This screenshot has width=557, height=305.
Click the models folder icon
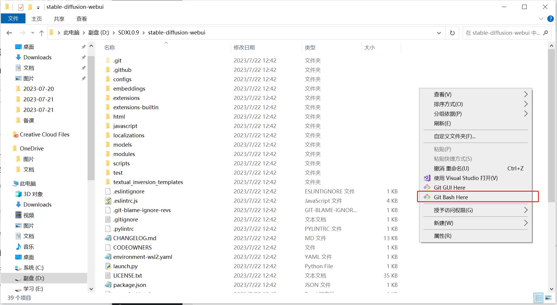click(108, 145)
